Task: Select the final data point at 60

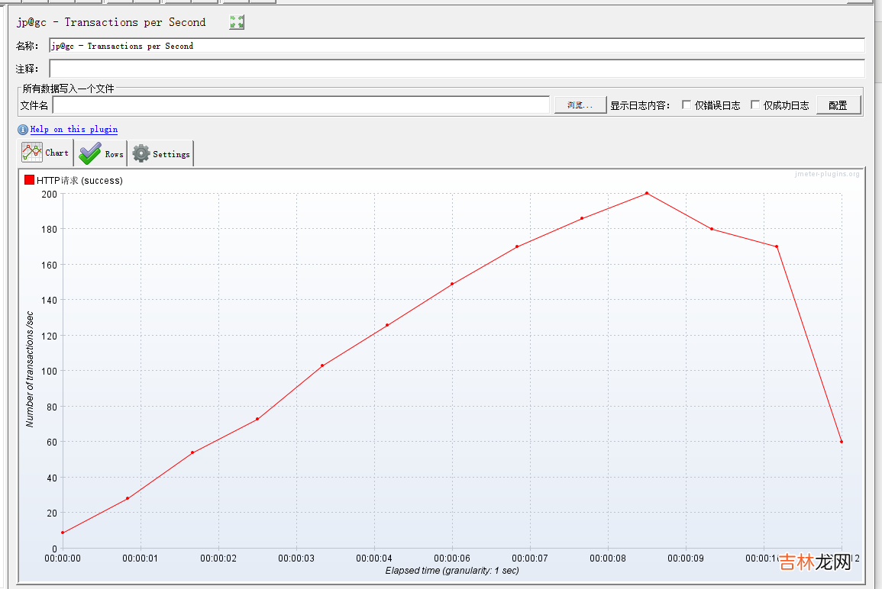Action: click(842, 442)
